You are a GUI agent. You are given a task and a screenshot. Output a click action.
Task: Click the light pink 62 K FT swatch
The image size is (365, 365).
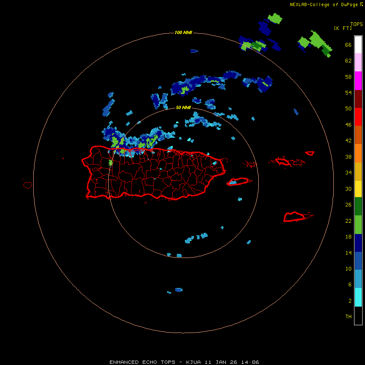[x=358, y=62]
